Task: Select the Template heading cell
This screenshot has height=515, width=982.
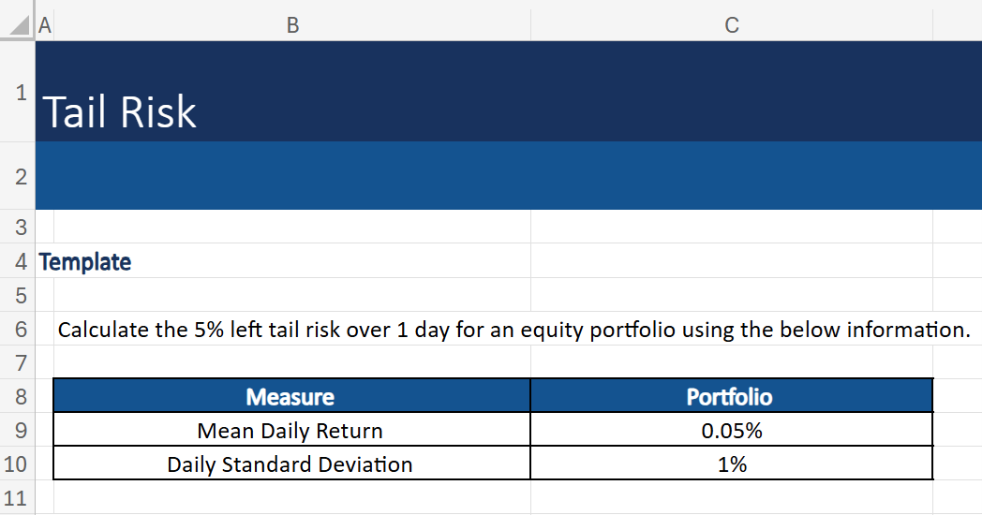Action: click(85, 262)
